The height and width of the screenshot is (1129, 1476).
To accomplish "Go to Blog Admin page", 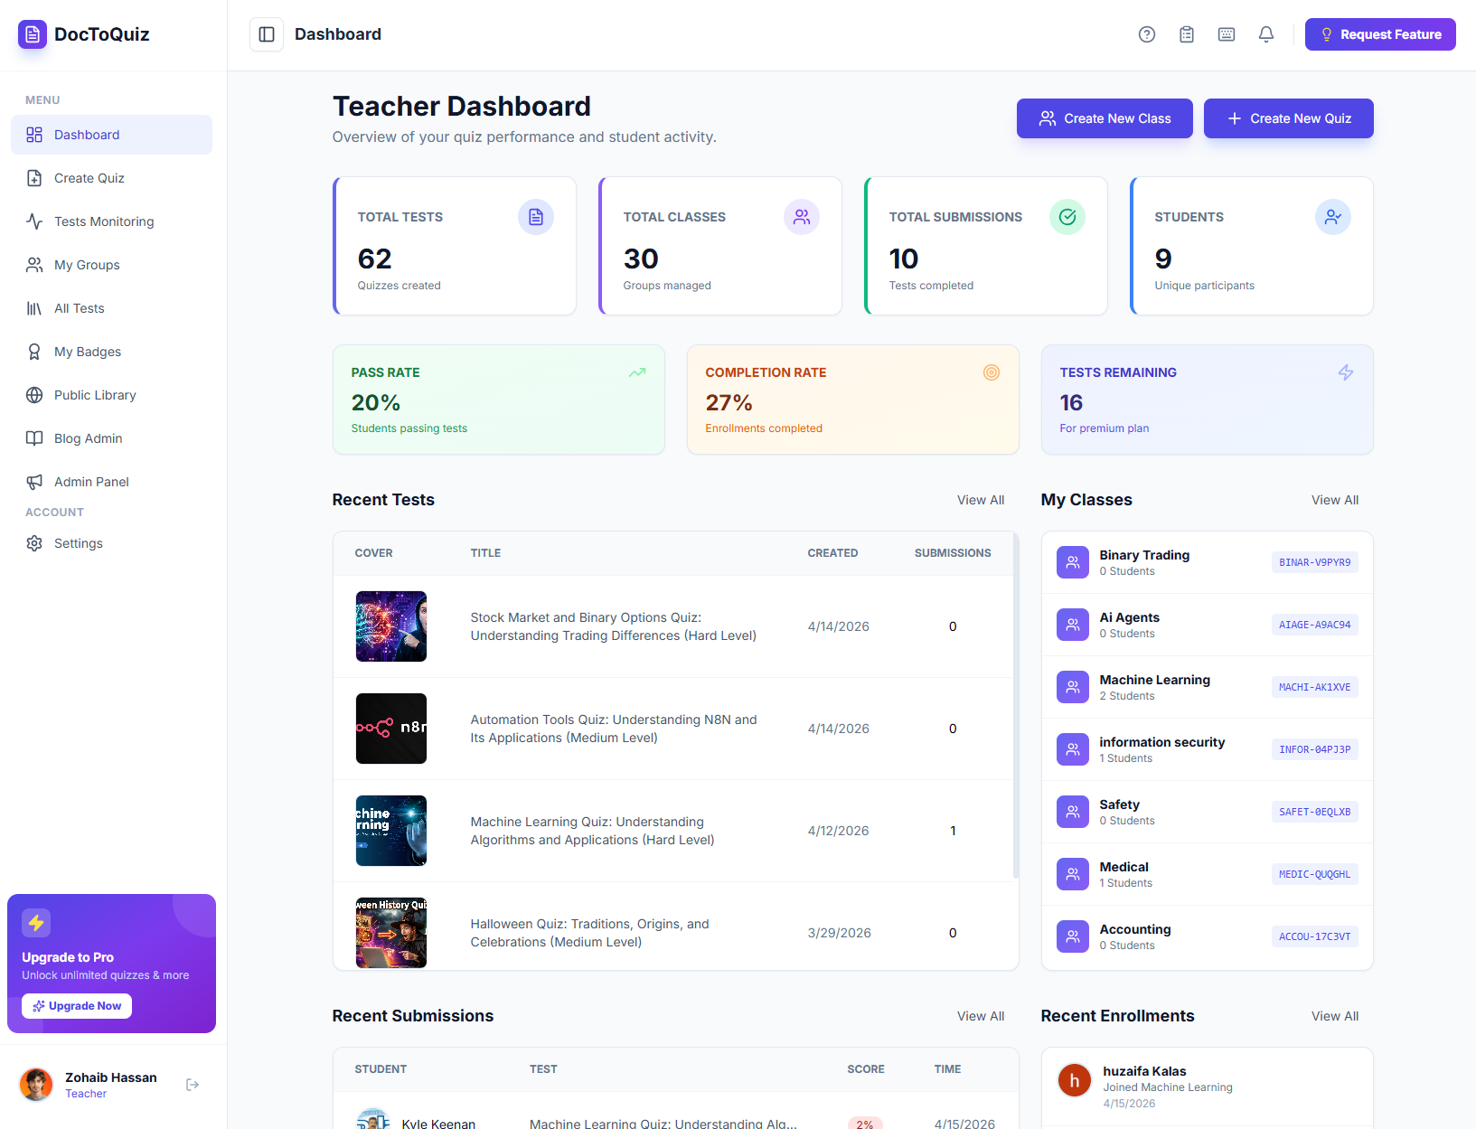I will tap(112, 438).
